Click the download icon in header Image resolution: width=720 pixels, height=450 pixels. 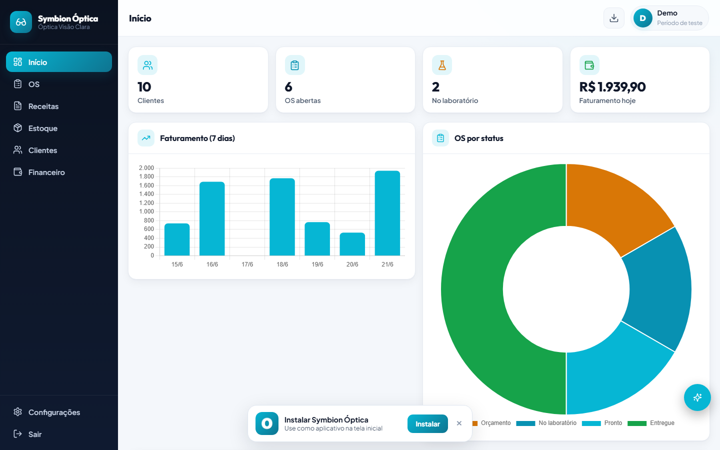click(x=614, y=18)
